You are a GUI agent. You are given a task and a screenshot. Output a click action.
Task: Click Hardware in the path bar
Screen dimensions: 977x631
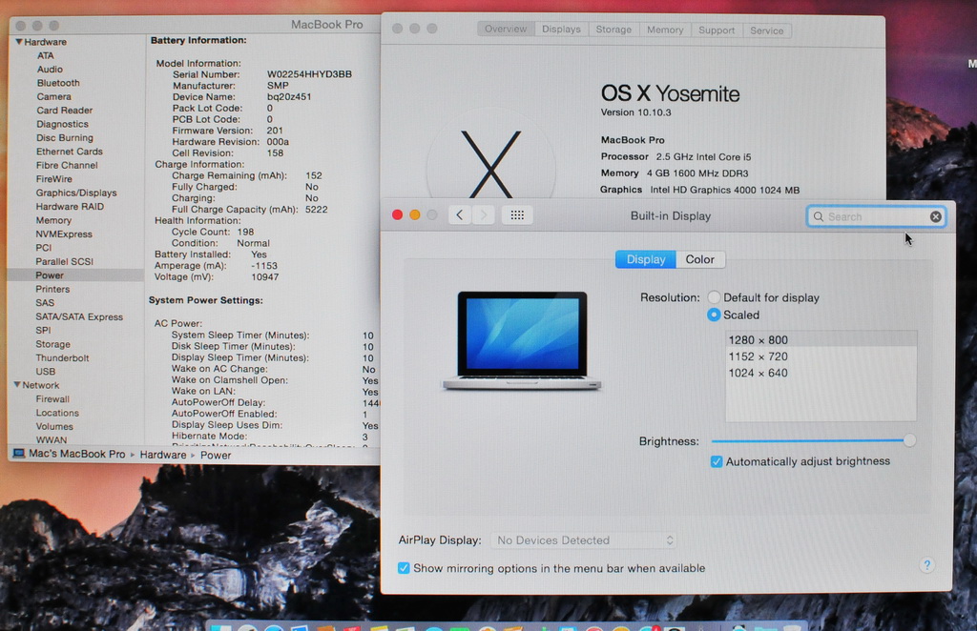click(x=162, y=455)
